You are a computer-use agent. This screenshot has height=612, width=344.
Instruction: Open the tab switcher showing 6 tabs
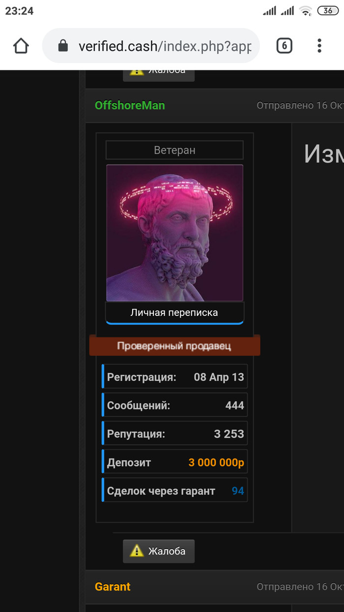pos(284,46)
